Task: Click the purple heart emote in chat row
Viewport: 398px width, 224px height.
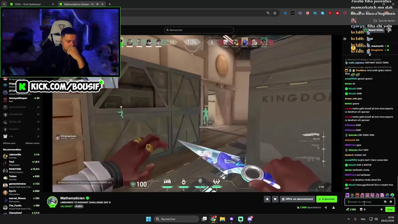Action: pos(347,195)
